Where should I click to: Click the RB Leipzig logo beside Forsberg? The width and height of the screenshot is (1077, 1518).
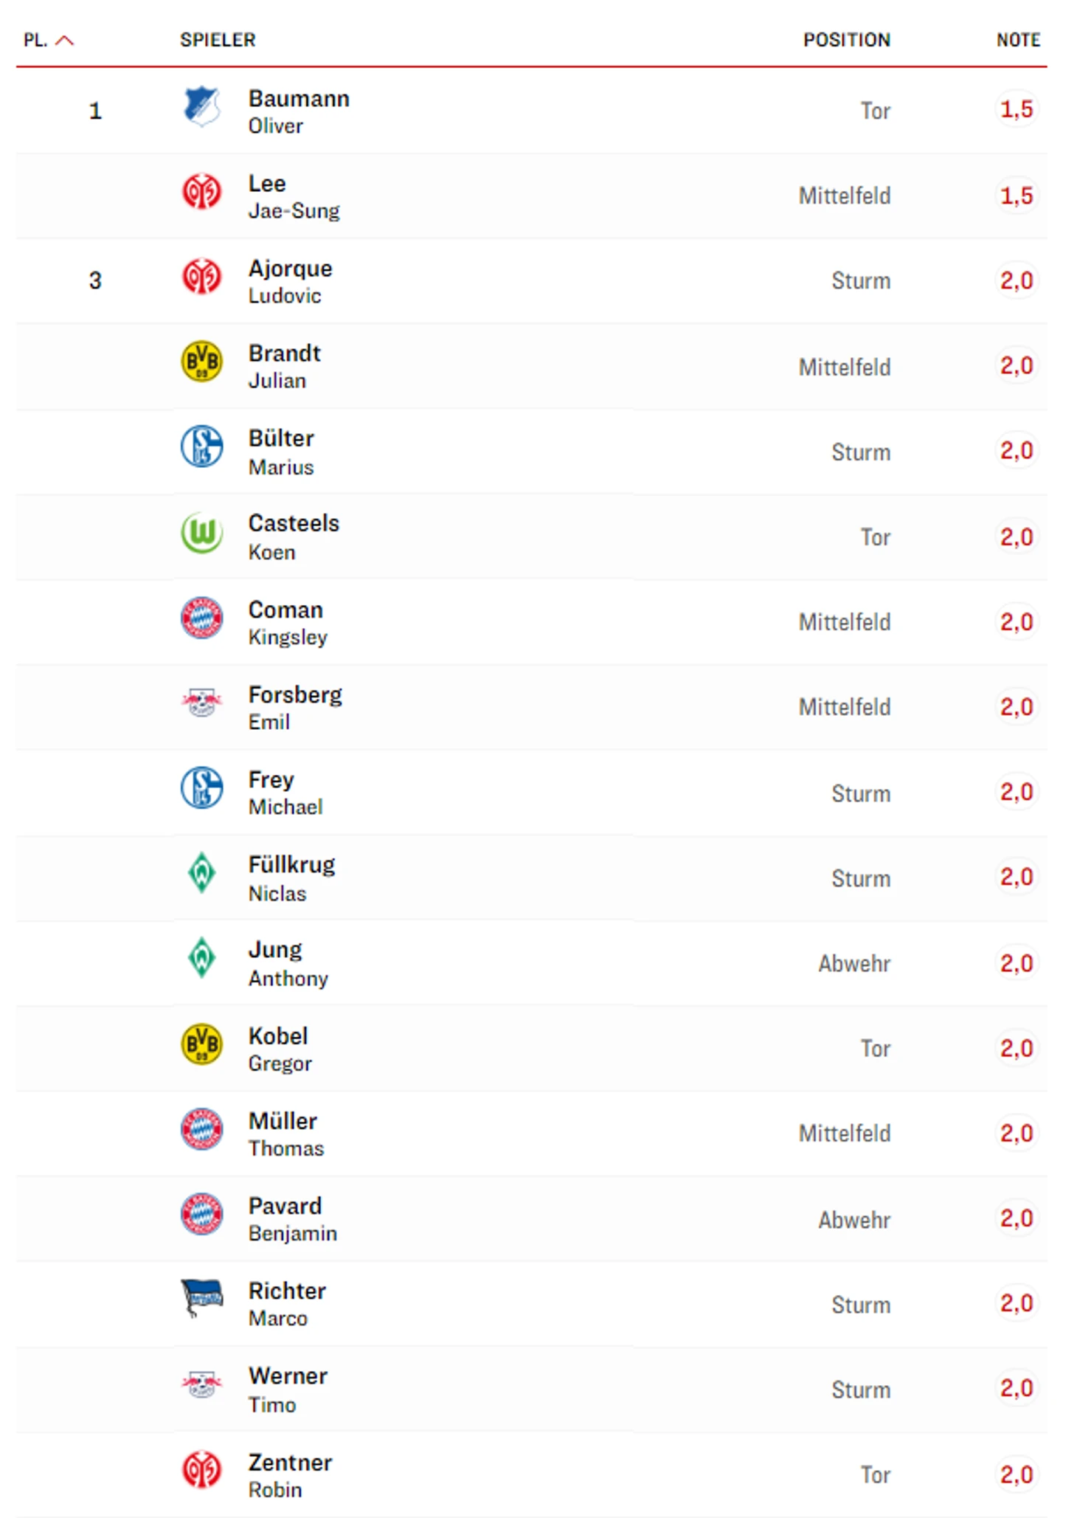click(201, 702)
